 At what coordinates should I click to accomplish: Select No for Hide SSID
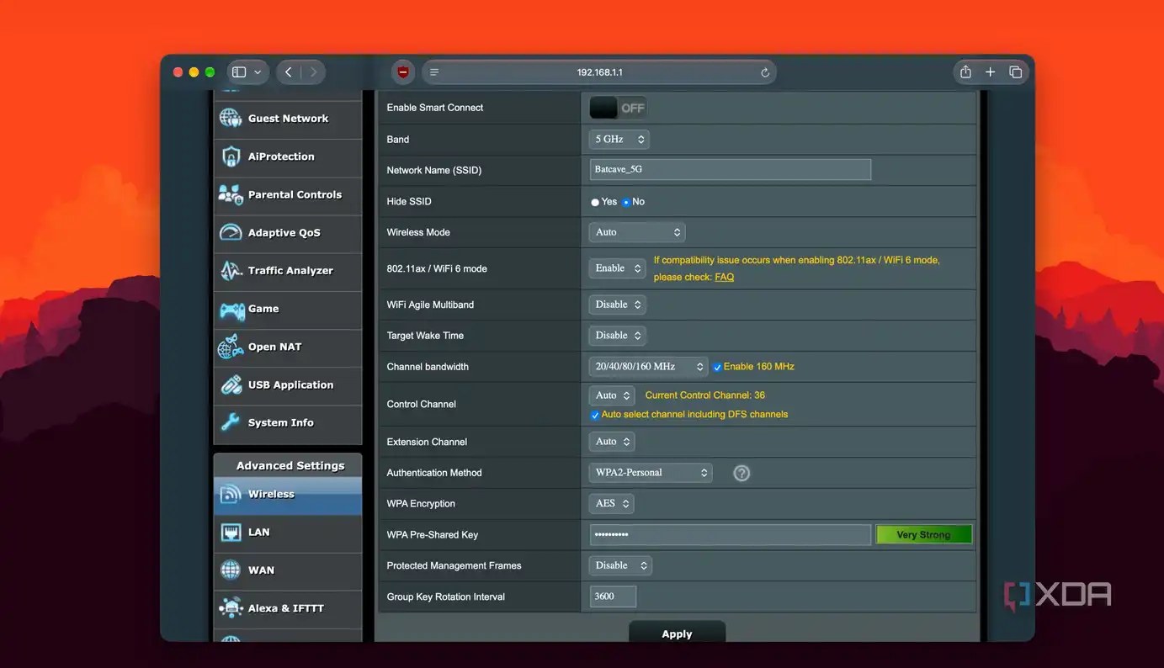[626, 202]
